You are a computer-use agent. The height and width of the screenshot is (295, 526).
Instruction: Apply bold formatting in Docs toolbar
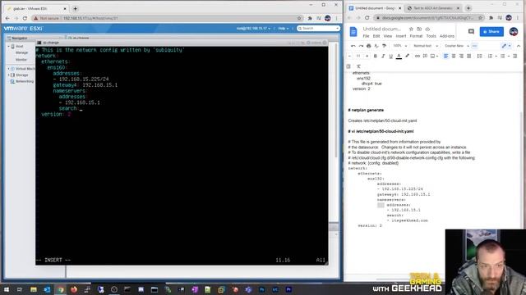tap(375, 57)
